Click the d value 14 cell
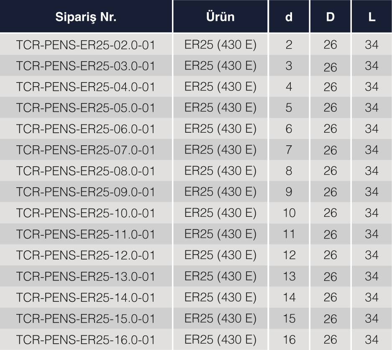The height and width of the screenshot is (350, 392). click(x=289, y=297)
